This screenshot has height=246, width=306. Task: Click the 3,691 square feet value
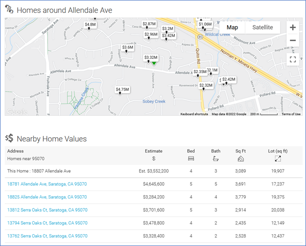click(x=240, y=184)
